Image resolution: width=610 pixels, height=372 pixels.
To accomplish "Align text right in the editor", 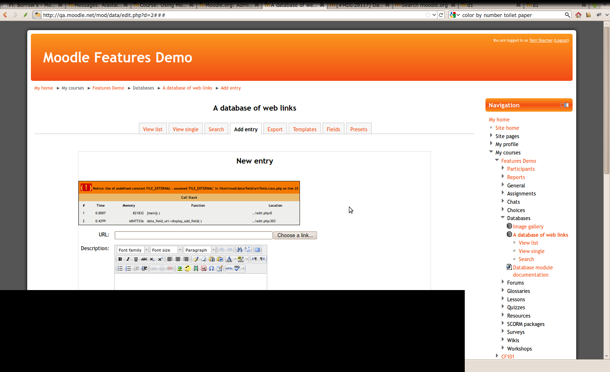I will click(186, 259).
